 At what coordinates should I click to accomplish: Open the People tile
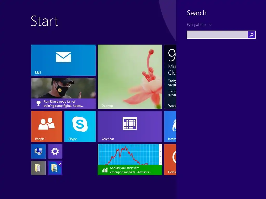47,126
